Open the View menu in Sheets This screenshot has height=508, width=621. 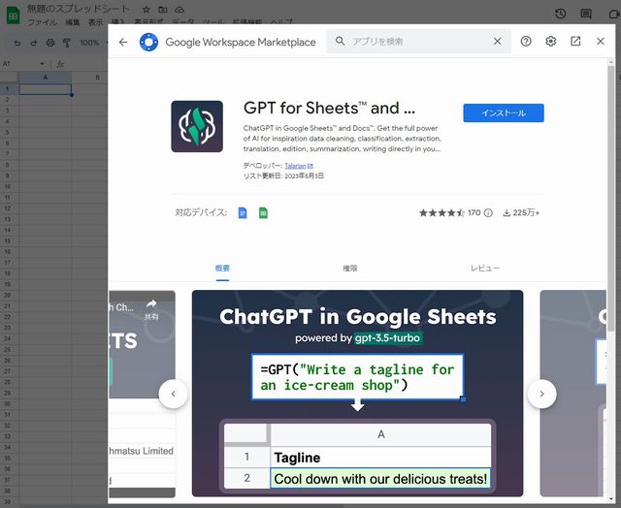pyautogui.click(x=95, y=22)
